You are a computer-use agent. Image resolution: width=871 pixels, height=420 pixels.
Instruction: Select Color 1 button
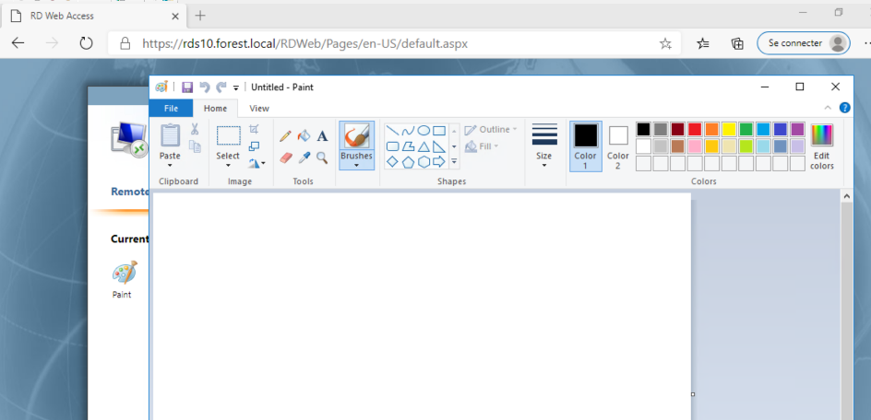pyautogui.click(x=586, y=147)
